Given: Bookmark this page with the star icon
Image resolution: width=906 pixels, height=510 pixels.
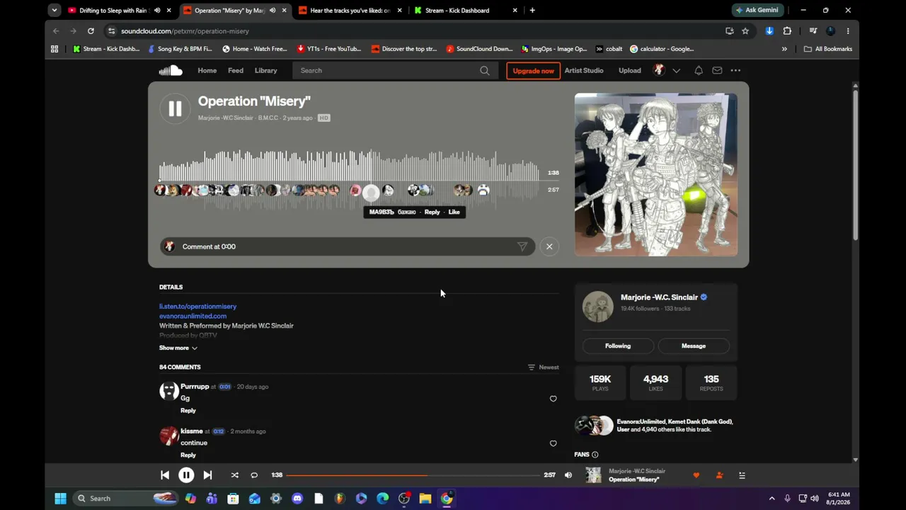Looking at the screenshot, I should point(745,31).
